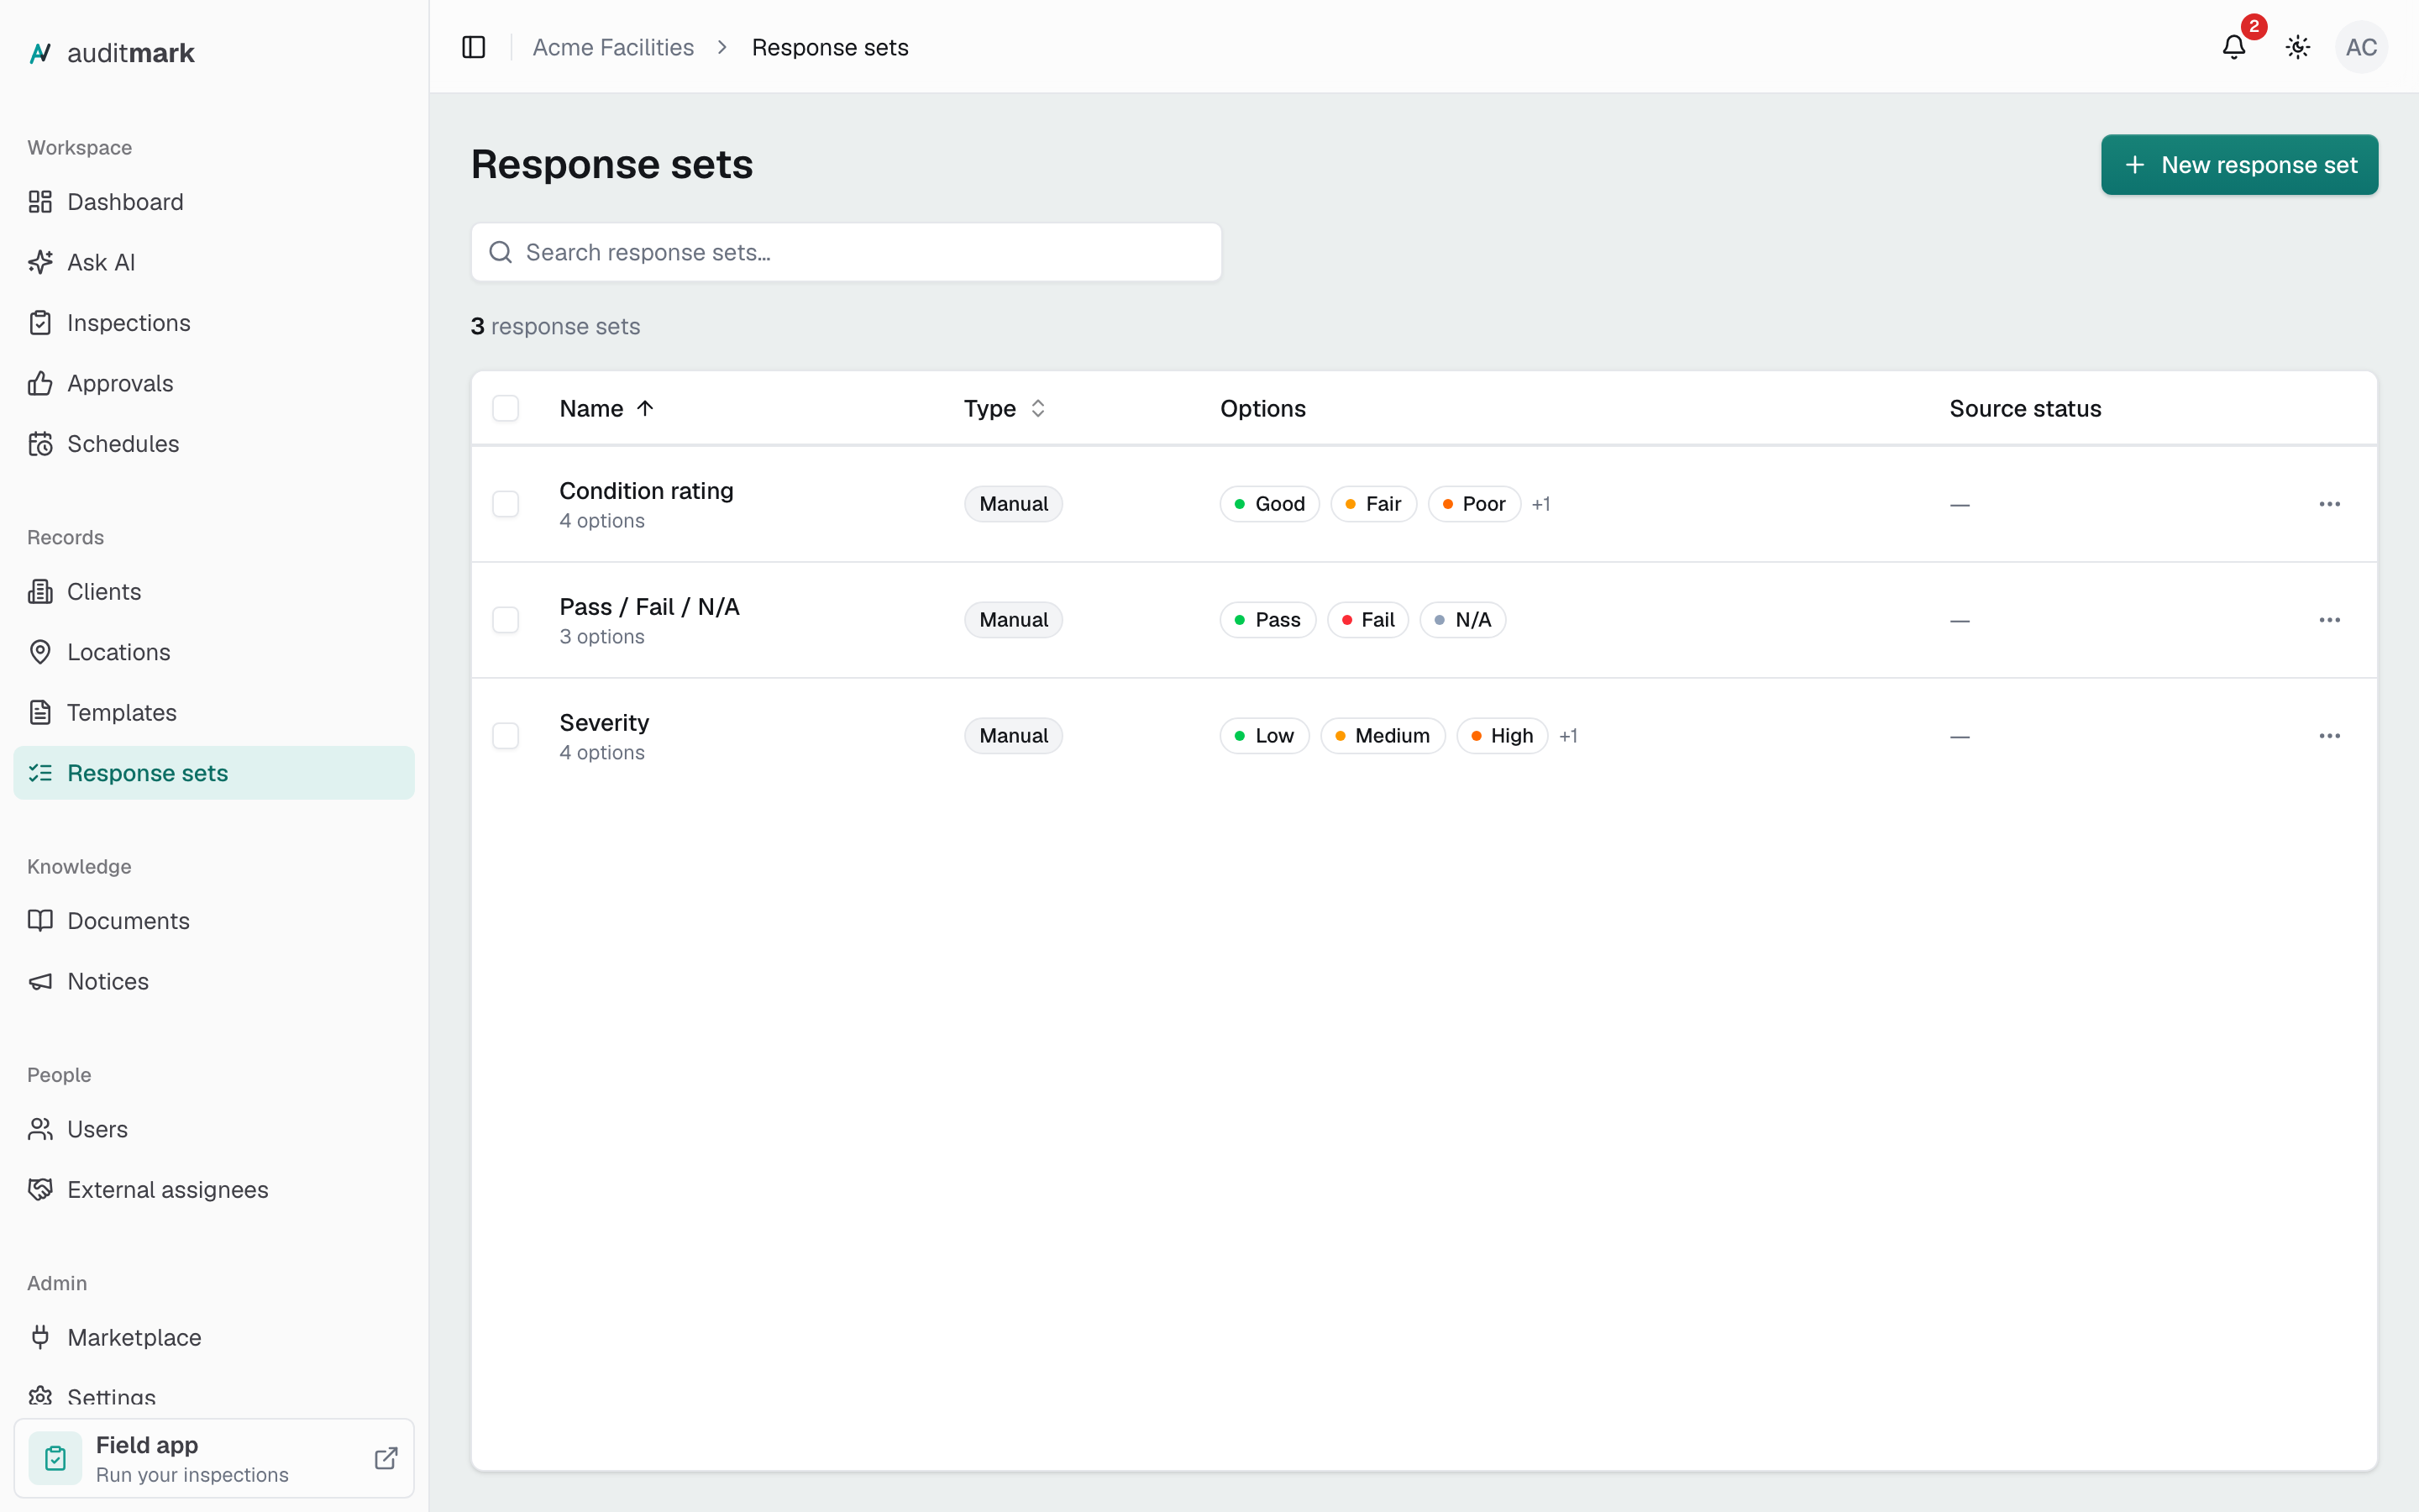
Task: Click the Notices megaphone icon
Action: point(40,982)
